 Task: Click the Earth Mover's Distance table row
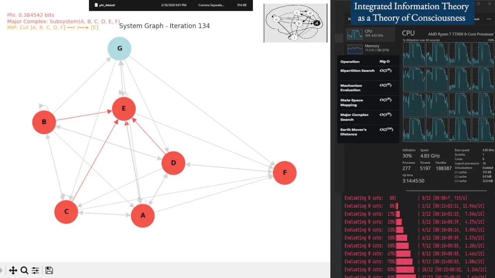point(368,132)
